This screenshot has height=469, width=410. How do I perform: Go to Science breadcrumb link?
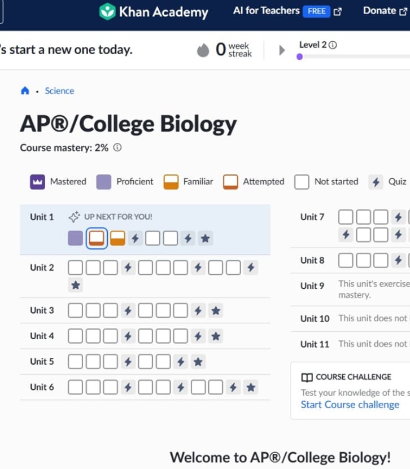[x=59, y=91]
